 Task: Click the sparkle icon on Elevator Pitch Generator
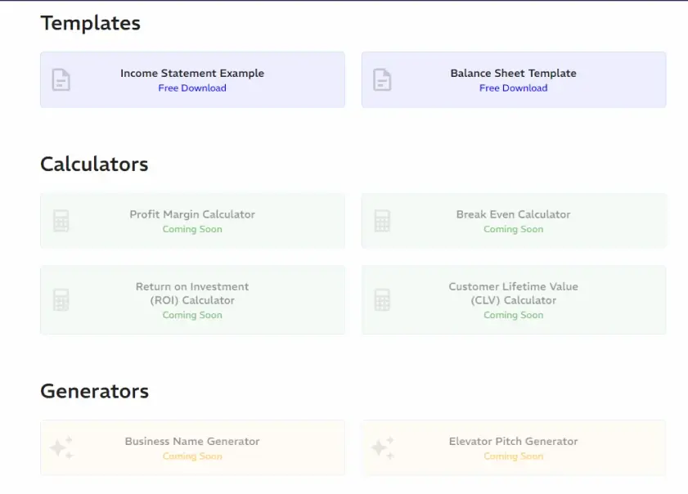382,447
